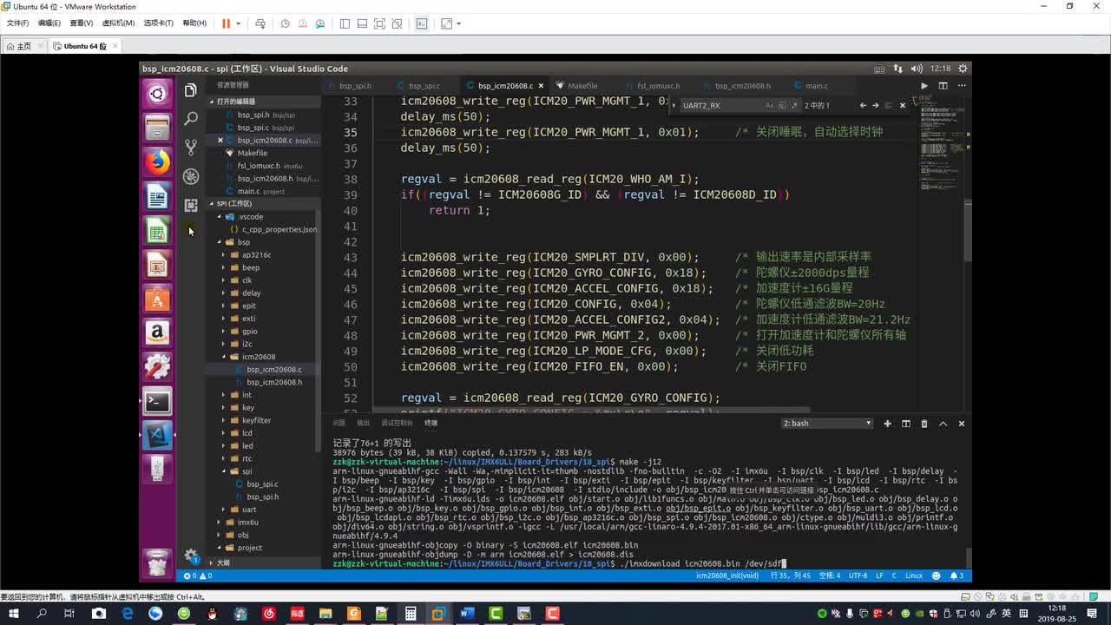The image size is (1111, 625).
Task: Open notifications bell in status bar
Action: [x=957, y=576]
